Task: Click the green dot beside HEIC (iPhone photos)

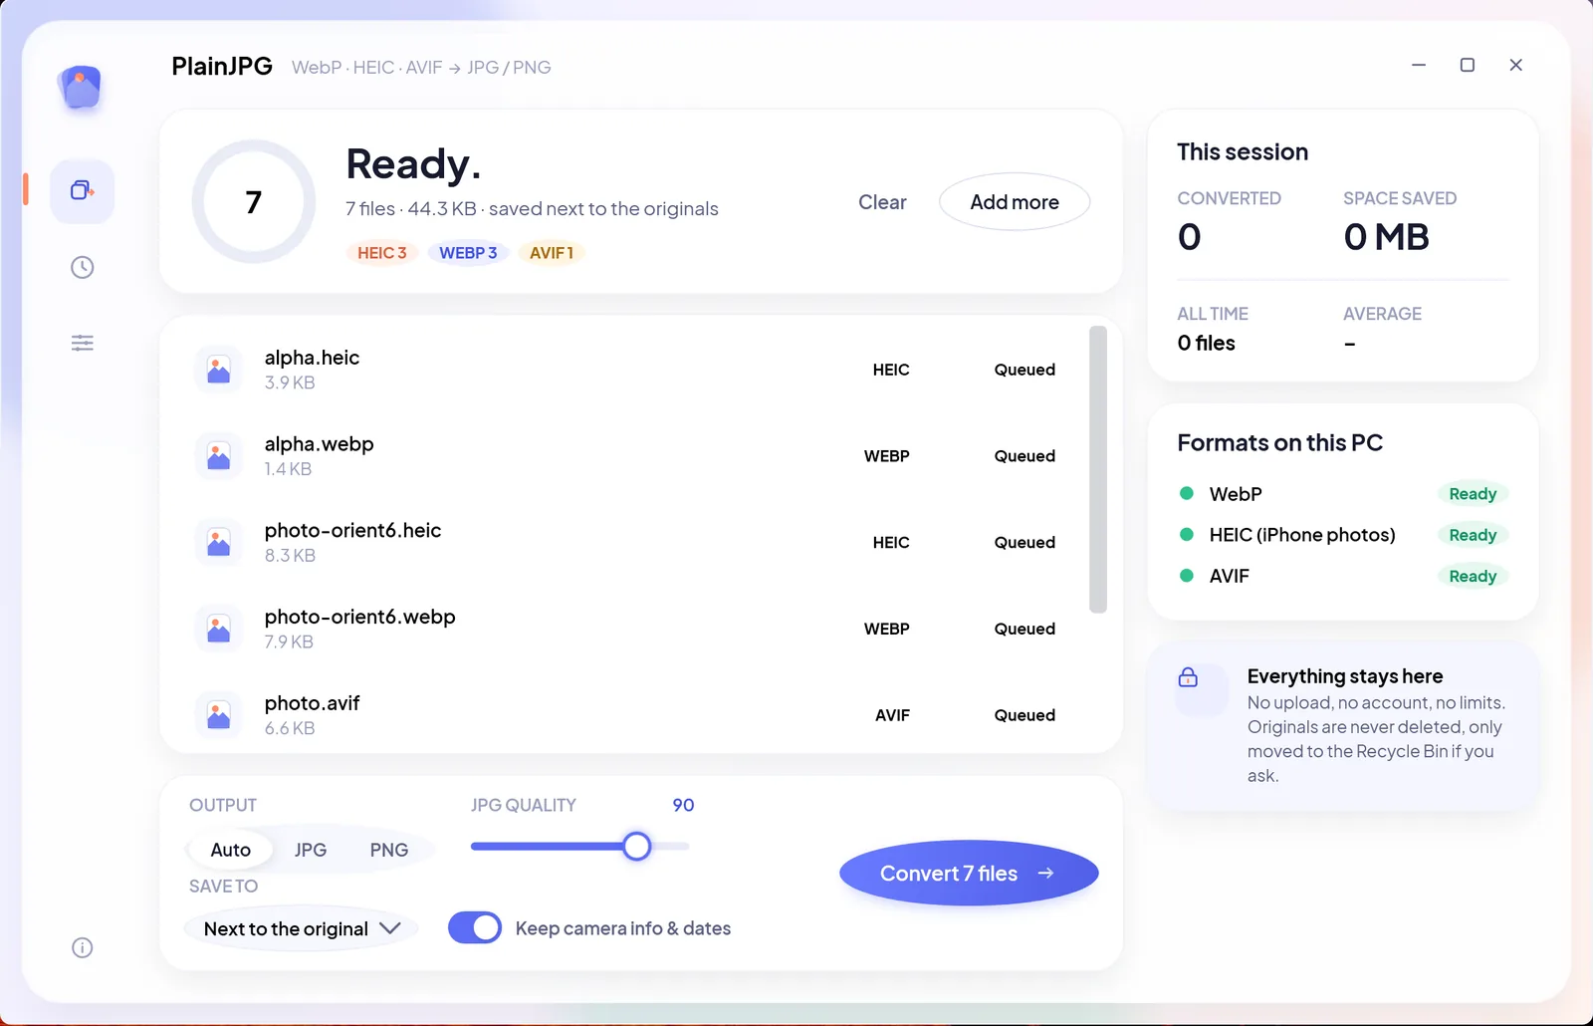Action: pos(1187,534)
